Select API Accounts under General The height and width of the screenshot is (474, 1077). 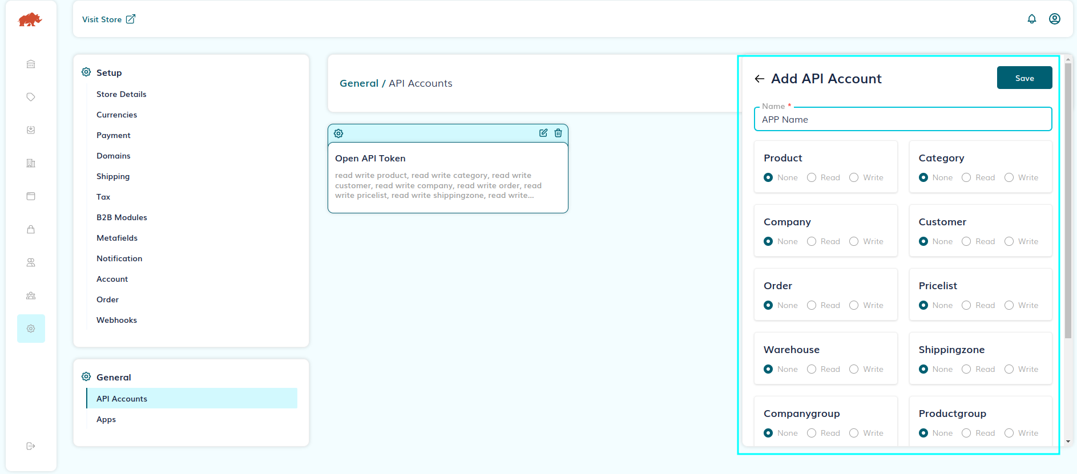click(192, 398)
